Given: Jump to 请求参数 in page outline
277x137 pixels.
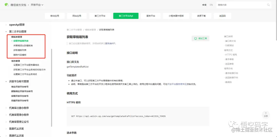Looking at the screenshot, I should click(x=230, y=59).
